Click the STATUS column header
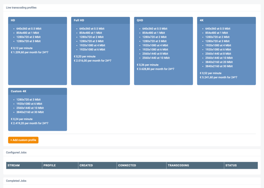Image resolution: width=264 pixels, height=188 pixels. pyautogui.click(x=231, y=165)
